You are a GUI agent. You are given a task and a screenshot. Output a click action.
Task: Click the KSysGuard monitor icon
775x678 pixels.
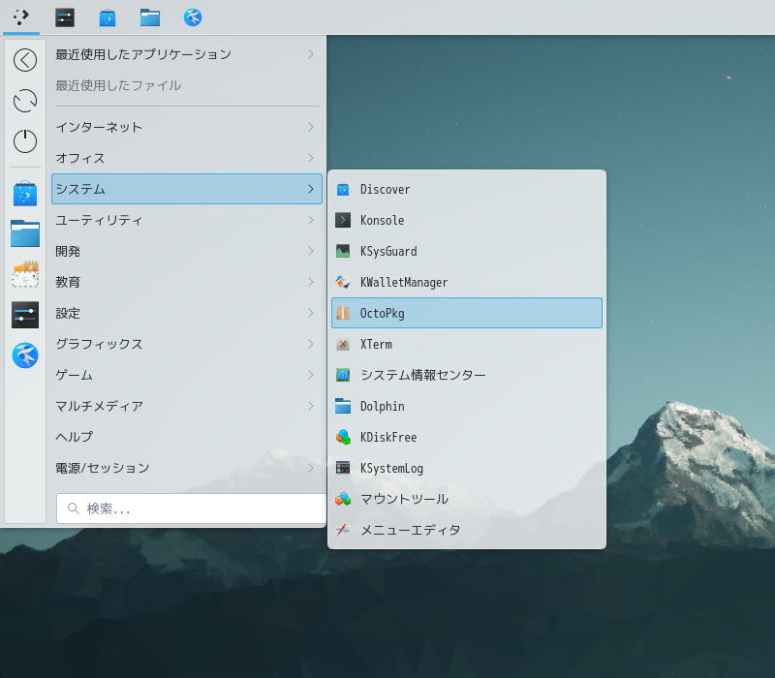coord(343,251)
